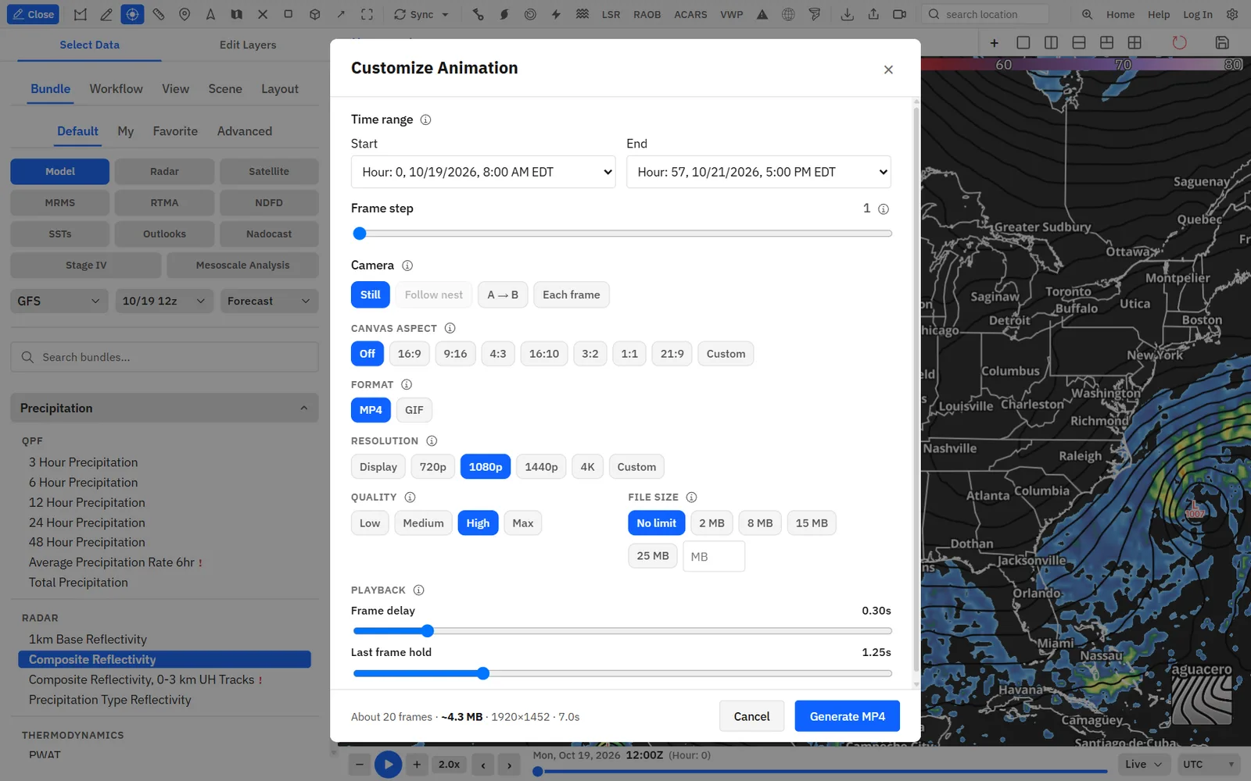The width and height of the screenshot is (1251, 781).
Task: Open the Layout tab
Action: click(280, 89)
